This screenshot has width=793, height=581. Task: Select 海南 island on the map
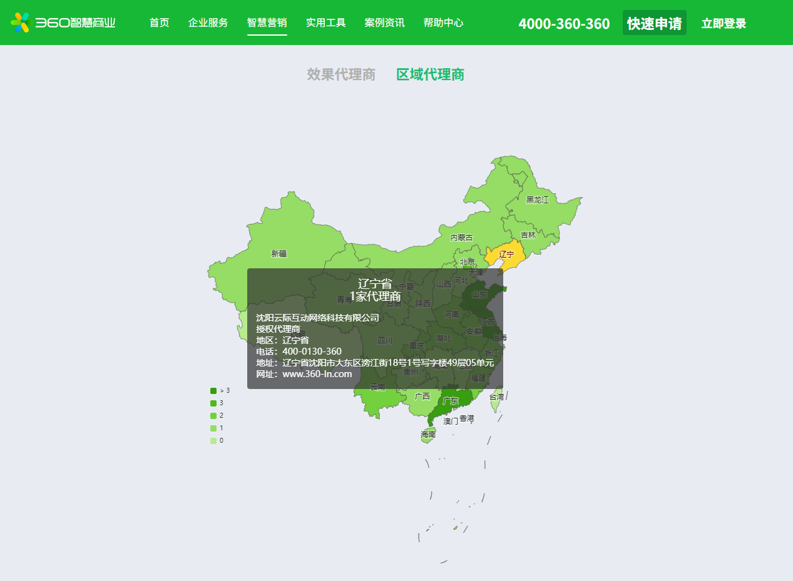coord(428,434)
